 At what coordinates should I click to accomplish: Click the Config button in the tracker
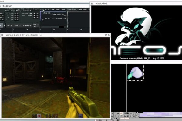[x=36, y=24]
